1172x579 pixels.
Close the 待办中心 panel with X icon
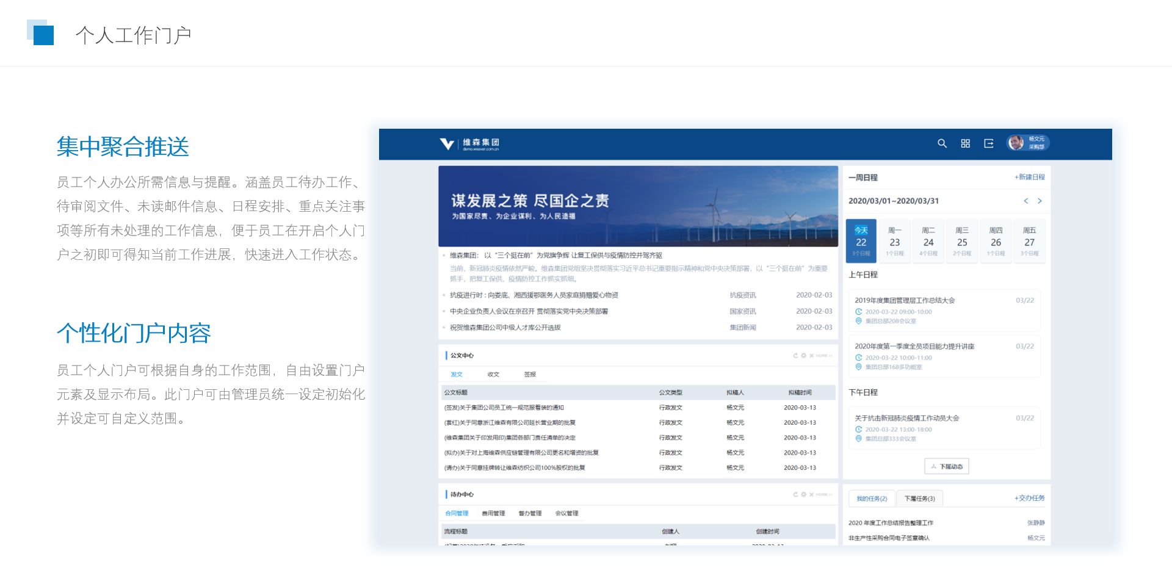(811, 495)
